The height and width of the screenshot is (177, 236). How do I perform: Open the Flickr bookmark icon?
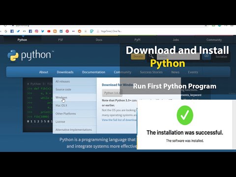[73, 31]
